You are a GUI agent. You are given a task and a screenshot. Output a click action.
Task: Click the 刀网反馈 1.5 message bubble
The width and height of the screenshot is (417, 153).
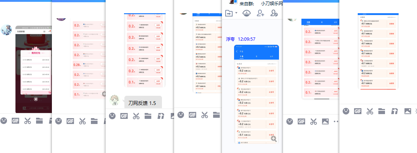tap(143, 103)
